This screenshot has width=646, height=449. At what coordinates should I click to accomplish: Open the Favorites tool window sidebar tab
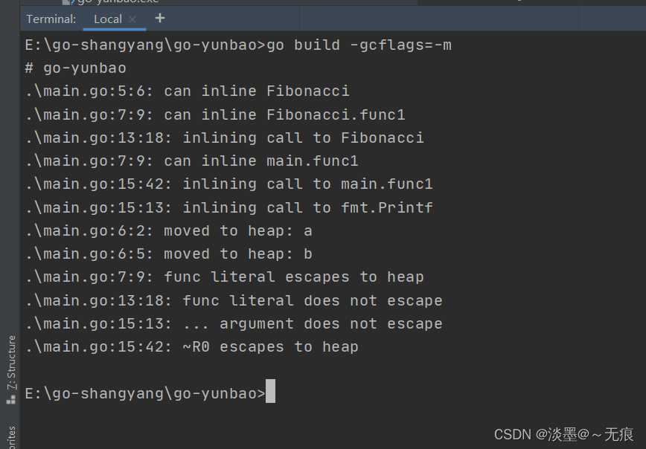pos(11,437)
